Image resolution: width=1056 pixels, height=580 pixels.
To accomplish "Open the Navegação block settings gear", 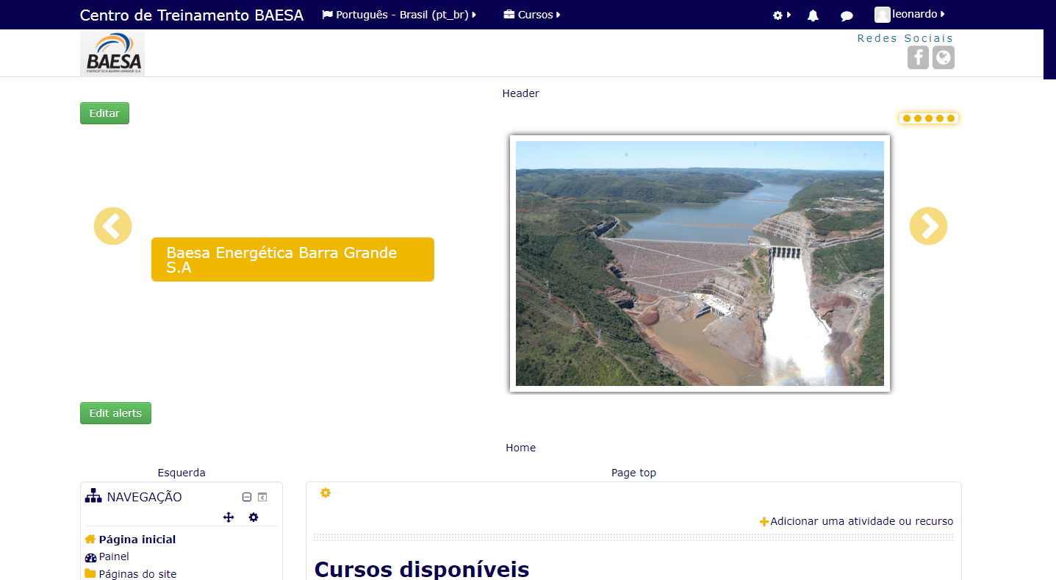I will click(x=254, y=518).
